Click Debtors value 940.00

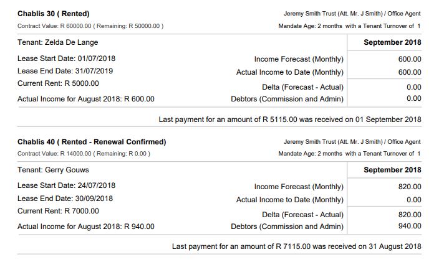point(410,226)
